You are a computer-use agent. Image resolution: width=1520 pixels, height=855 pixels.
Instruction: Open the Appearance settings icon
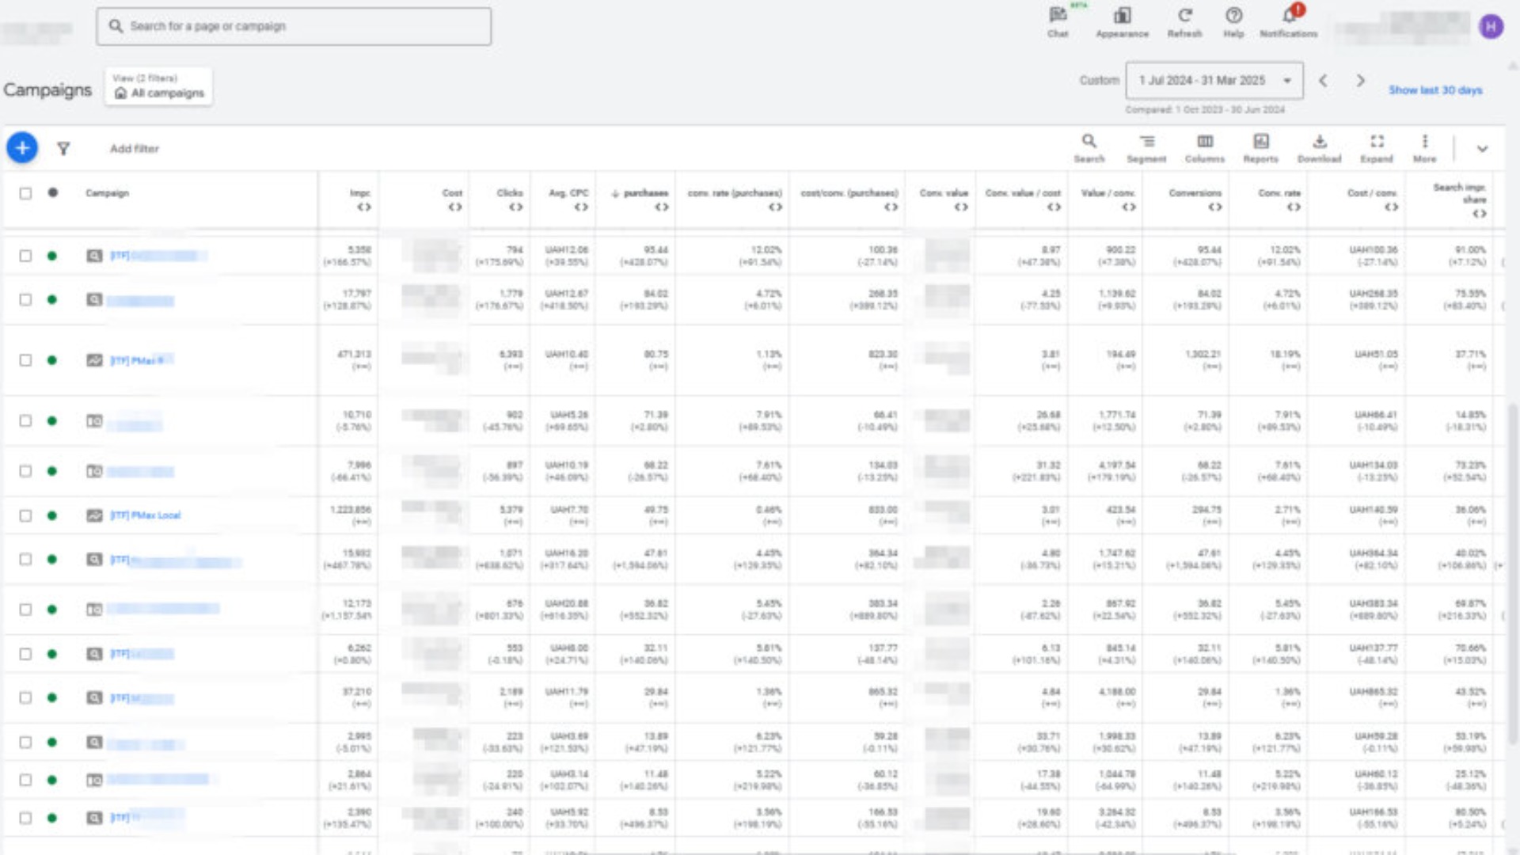[x=1122, y=21]
